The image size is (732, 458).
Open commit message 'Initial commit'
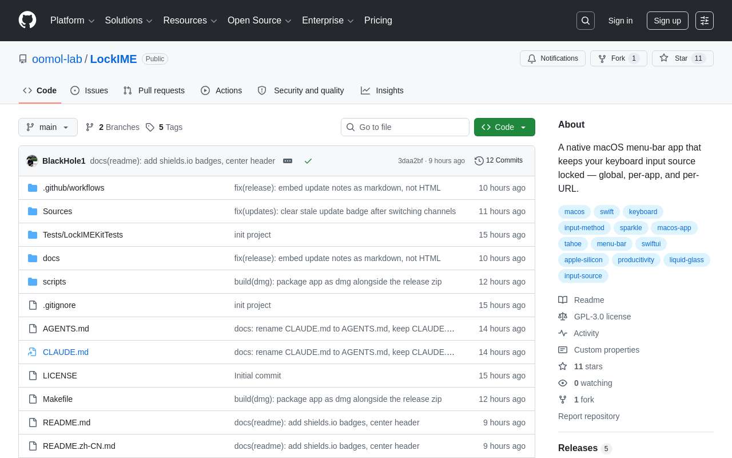click(x=257, y=376)
